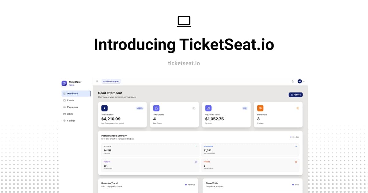Click the dollar icon on Total Revenue card

[104, 108]
